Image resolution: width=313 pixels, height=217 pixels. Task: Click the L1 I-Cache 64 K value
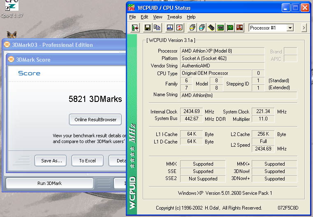click(x=191, y=134)
